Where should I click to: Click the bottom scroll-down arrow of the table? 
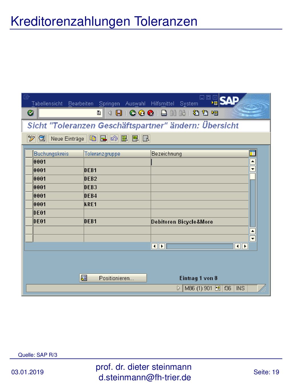point(253,239)
